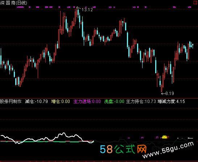Click the 减仓:-10.79 indicator value
The image size is (198, 162).
tap(37, 101)
